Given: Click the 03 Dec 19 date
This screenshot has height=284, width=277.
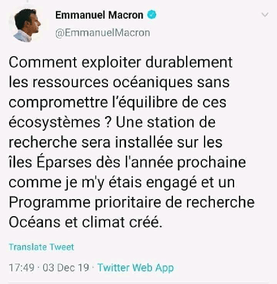Looking at the screenshot, I should pos(66,268).
